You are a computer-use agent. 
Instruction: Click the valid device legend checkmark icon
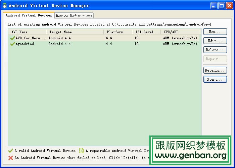coord(11,151)
